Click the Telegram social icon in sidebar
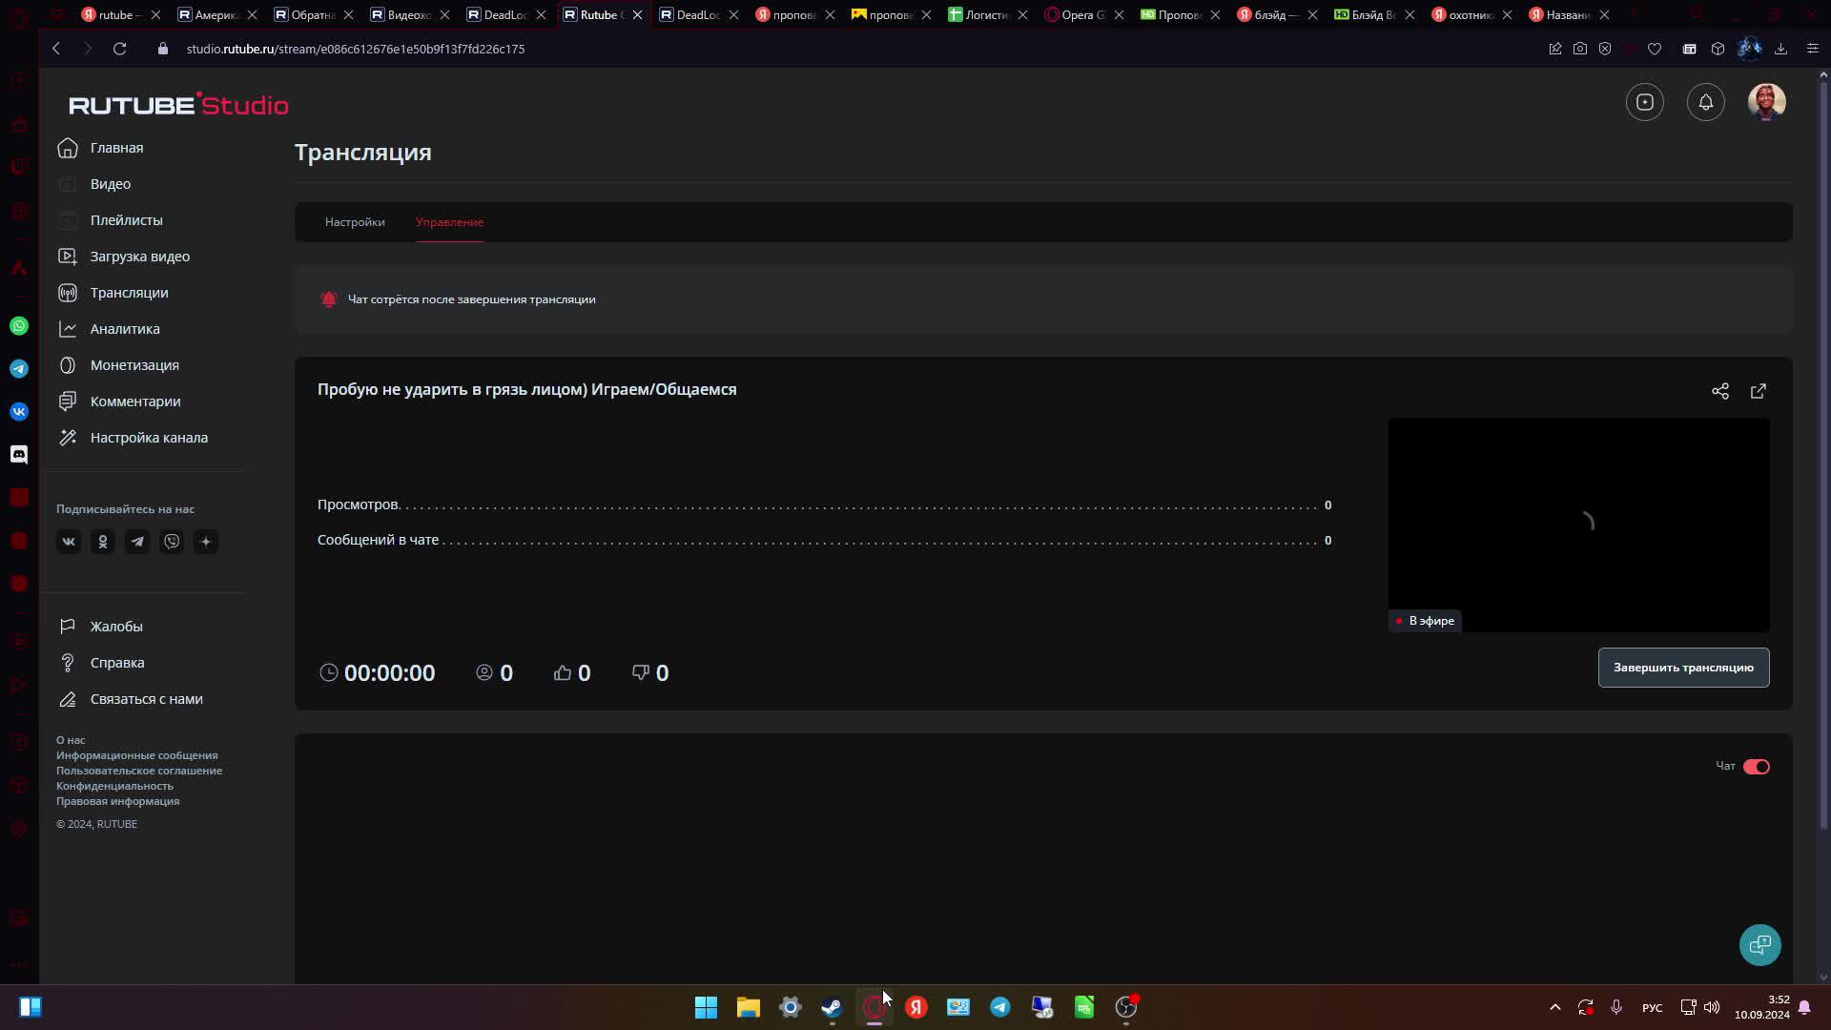1831x1030 pixels. click(137, 542)
